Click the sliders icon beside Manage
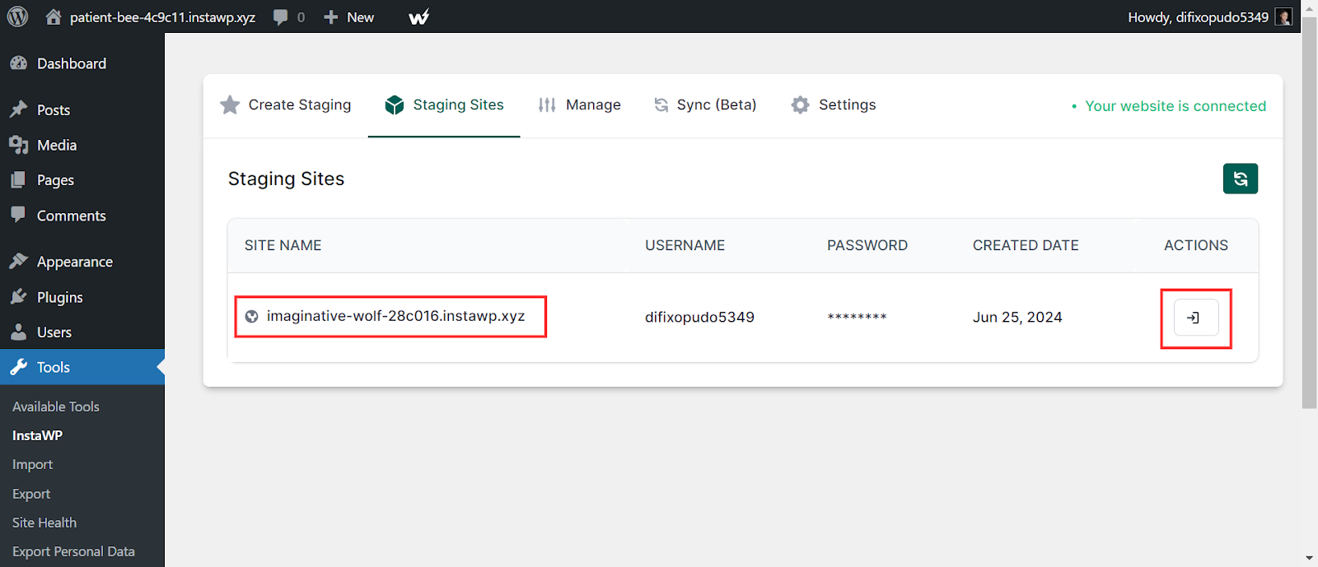Image resolution: width=1318 pixels, height=567 pixels. 547,105
